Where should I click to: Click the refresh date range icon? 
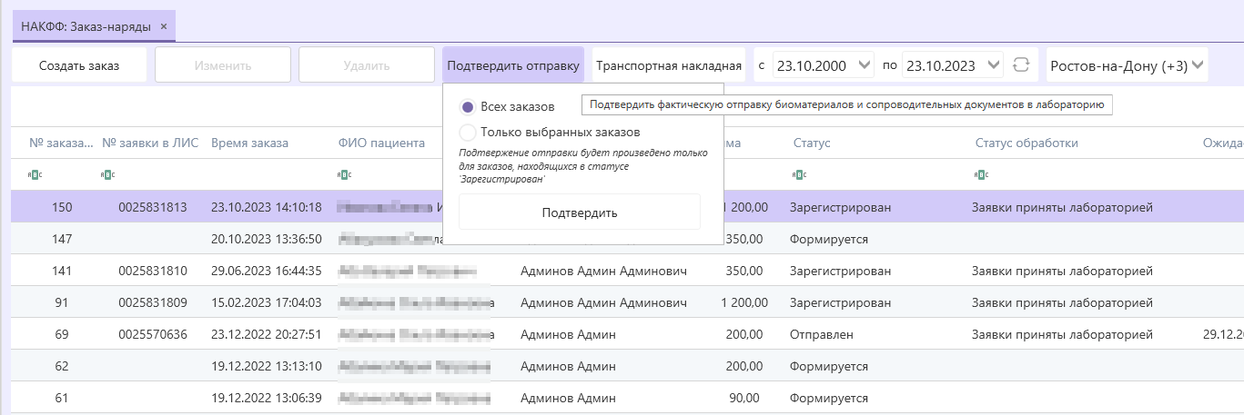click(1020, 65)
